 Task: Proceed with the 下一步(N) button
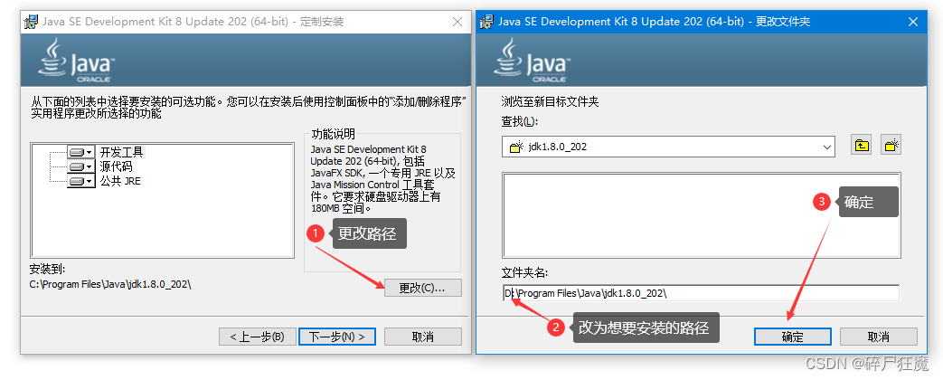pyautogui.click(x=336, y=337)
